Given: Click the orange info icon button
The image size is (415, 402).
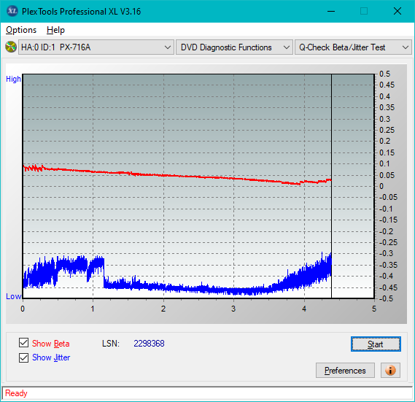Looking at the screenshot, I should coord(390,370).
